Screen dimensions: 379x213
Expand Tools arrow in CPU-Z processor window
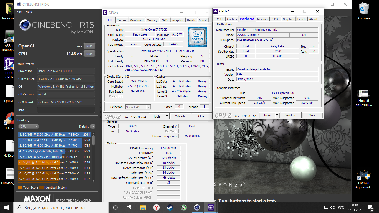167,116
